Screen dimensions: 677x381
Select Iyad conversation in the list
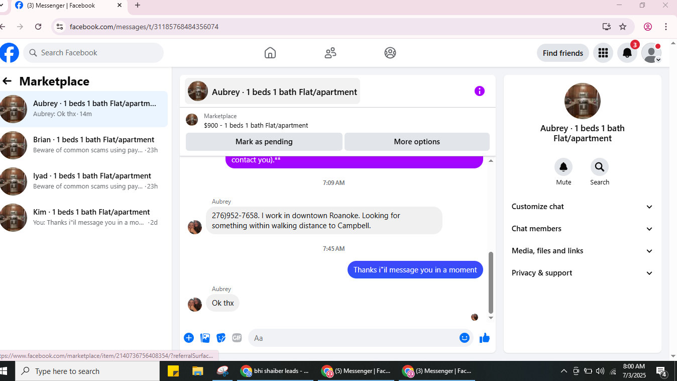(x=84, y=181)
